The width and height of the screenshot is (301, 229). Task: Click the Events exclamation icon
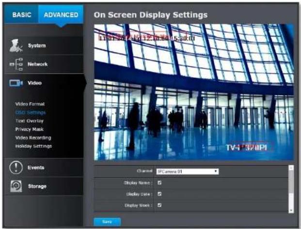click(x=16, y=168)
